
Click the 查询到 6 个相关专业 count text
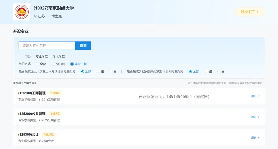click(x=25, y=83)
